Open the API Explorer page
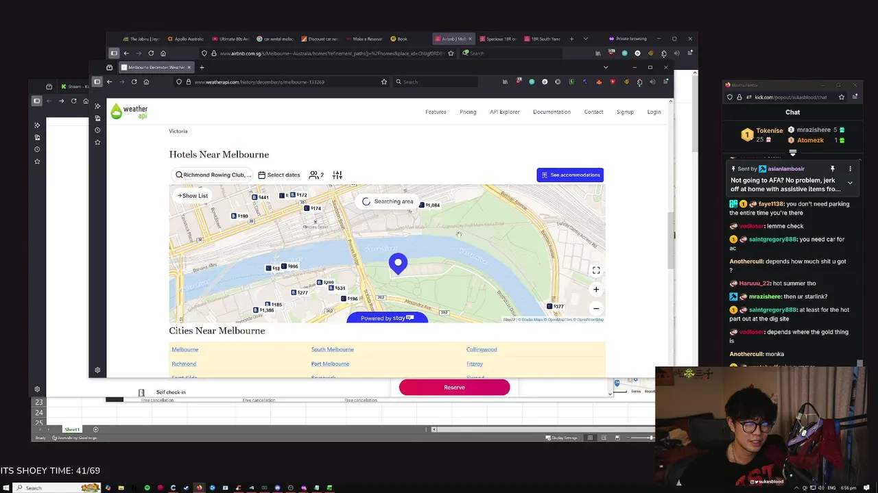The height and width of the screenshot is (493, 878). point(504,112)
